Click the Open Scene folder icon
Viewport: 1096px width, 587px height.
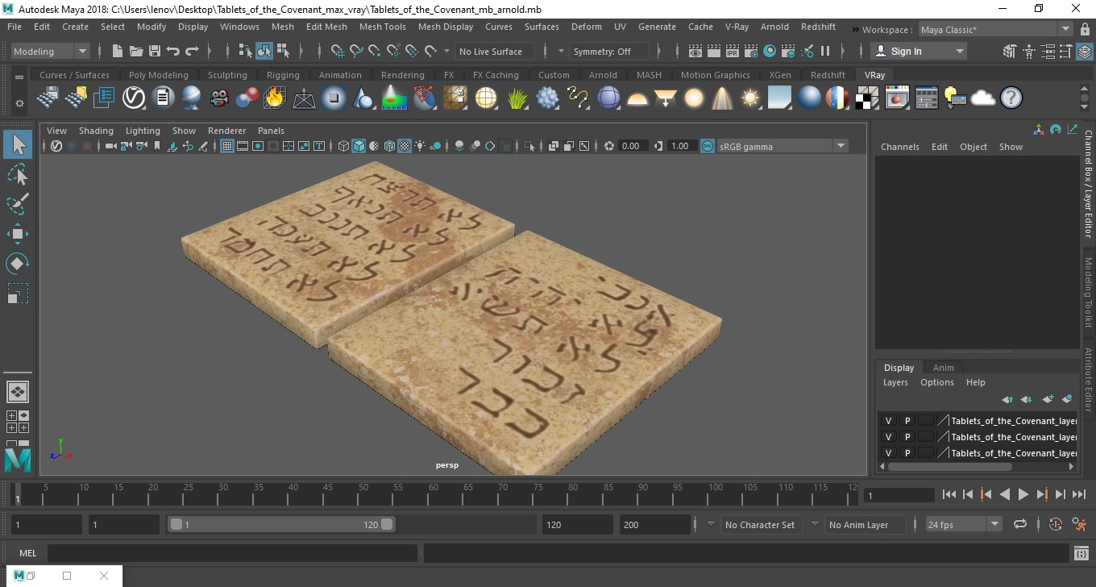(136, 51)
